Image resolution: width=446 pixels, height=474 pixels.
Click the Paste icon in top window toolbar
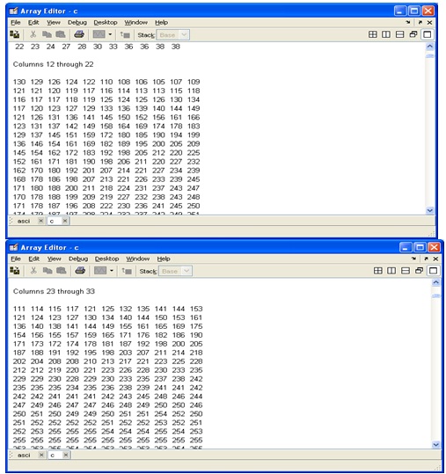[x=61, y=35]
